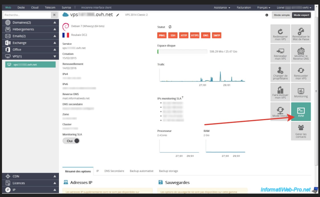This screenshot has width=320, height=197.
Task: Switch to the Backup automatisé tab
Action: coord(141,171)
